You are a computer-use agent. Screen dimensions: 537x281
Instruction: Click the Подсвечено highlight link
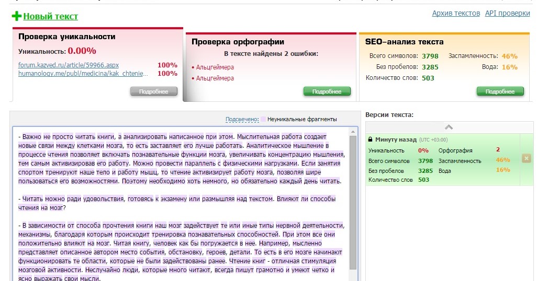tap(242, 119)
